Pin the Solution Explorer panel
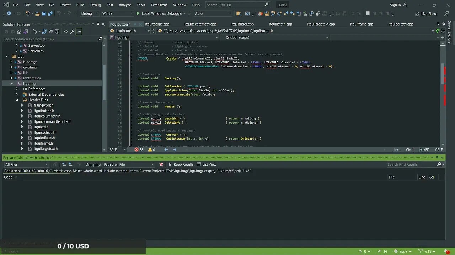This screenshot has height=255, width=455. pyautogui.click(x=98, y=24)
